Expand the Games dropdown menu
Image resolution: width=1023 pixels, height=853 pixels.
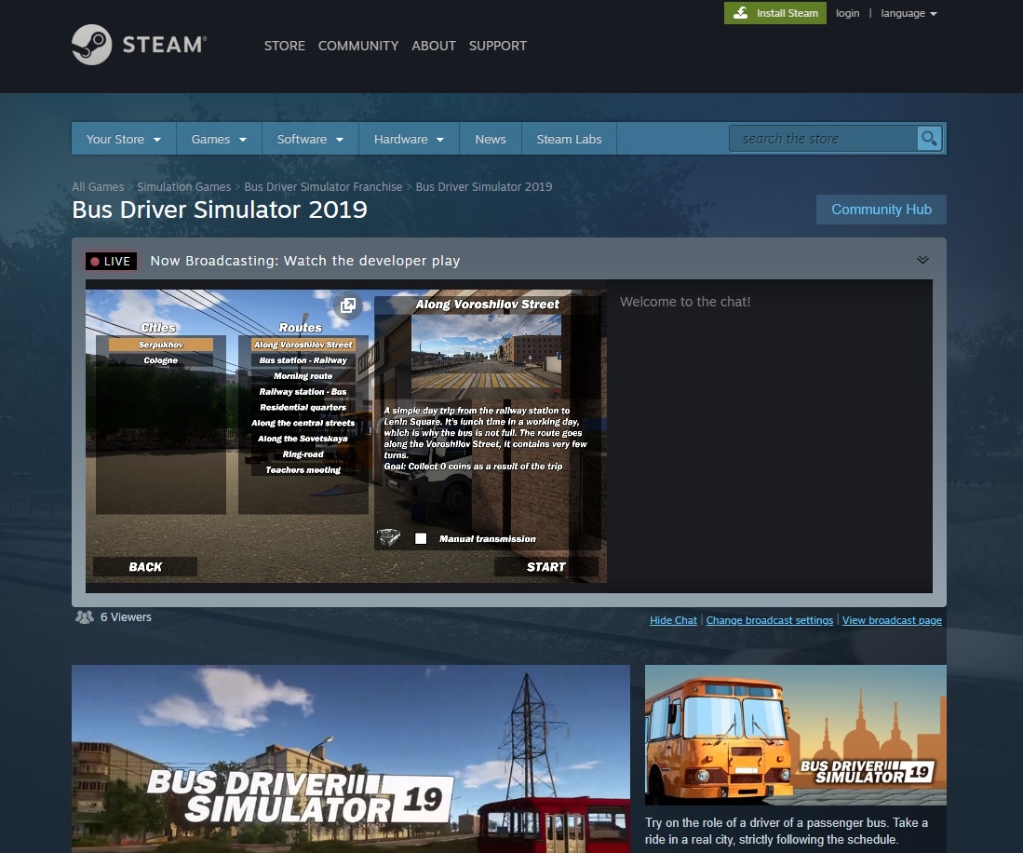pyautogui.click(x=219, y=139)
